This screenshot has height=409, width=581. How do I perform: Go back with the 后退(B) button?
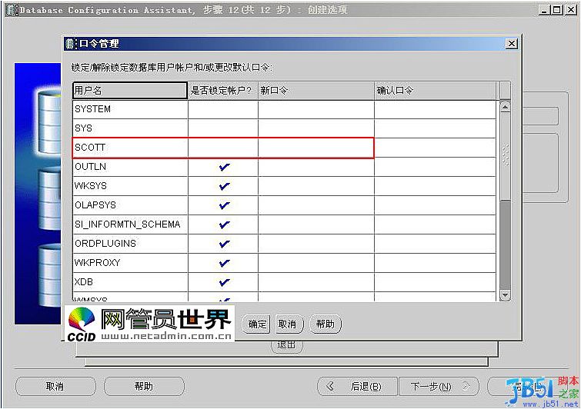click(x=359, y=386)
